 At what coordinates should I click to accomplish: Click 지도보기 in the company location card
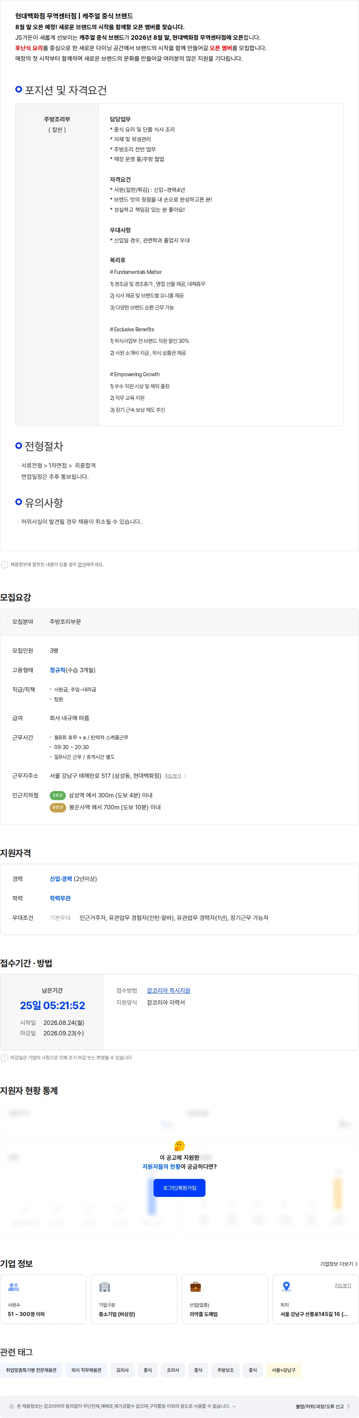pos(343,1285)
